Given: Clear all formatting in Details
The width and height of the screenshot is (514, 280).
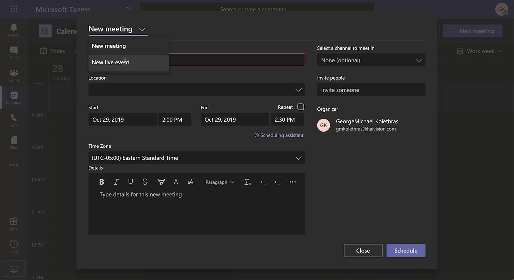Looking at the screenshot, I should (248, 182).
